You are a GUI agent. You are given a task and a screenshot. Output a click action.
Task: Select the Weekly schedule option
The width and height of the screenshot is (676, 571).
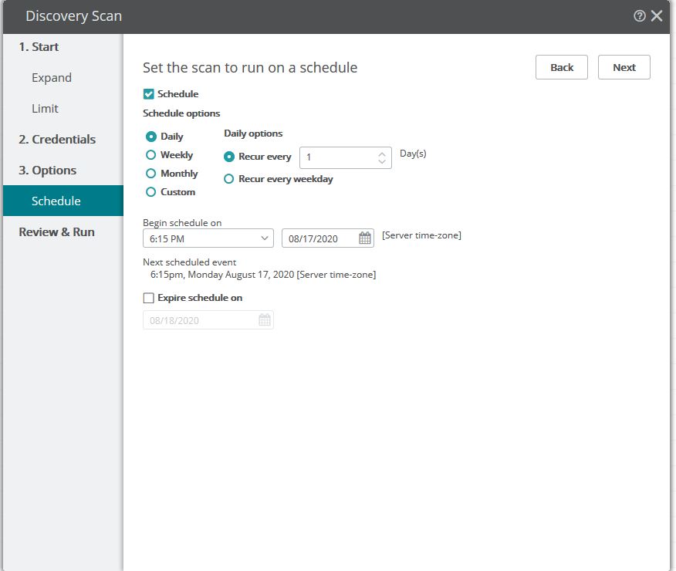(x=151, y=154)
